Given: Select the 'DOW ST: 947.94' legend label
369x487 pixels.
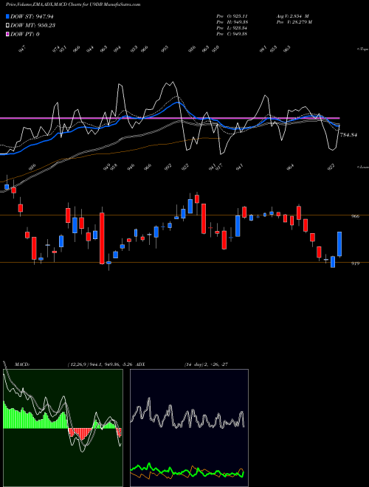Looking at the screenshot, I should pyautogui.click(x=32, y=16).
